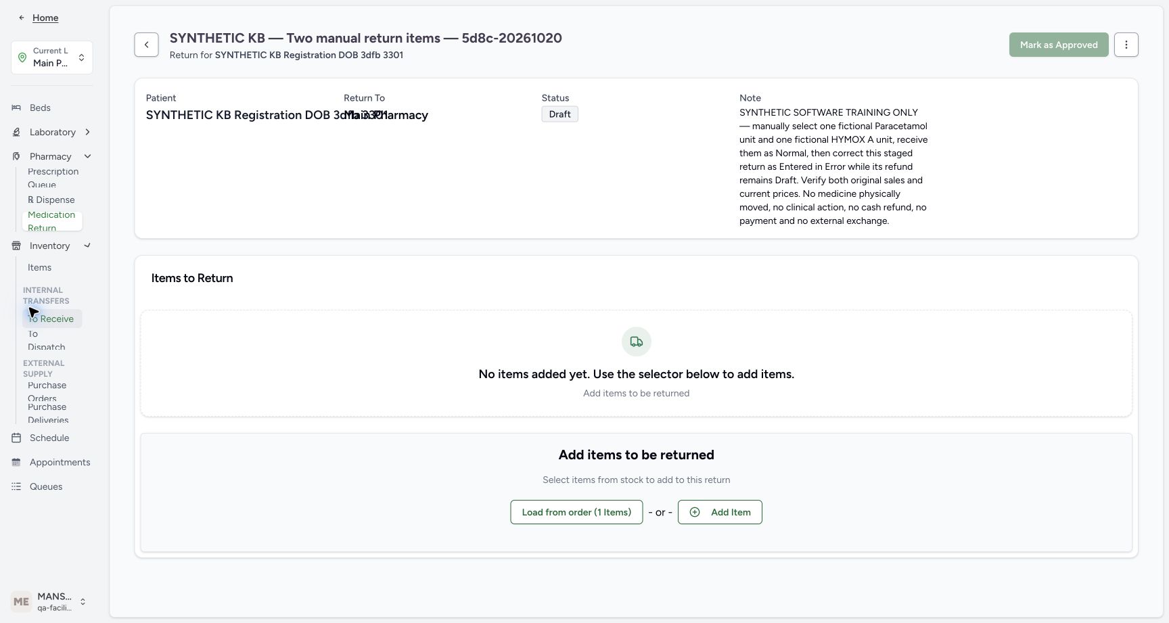This screenshot has height=623, width=1169.
Task: Click the Items to Return heading
Action: tap(192, 278)
